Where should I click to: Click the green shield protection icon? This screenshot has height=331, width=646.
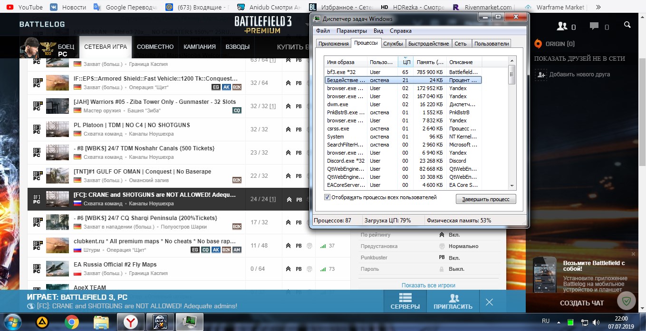pos(627,301)
